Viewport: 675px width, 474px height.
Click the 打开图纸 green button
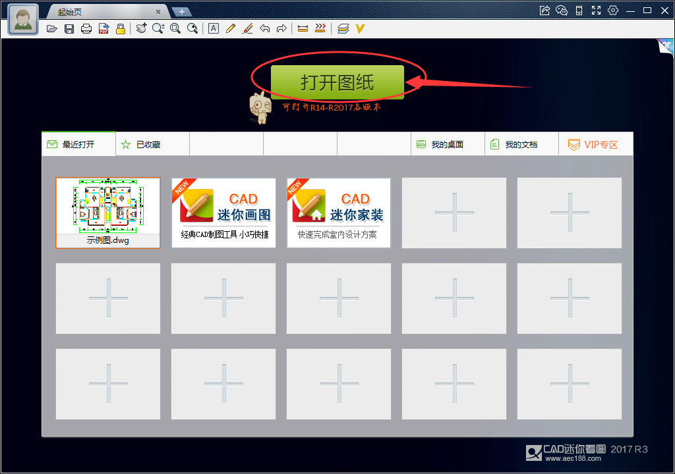[337, 80]
